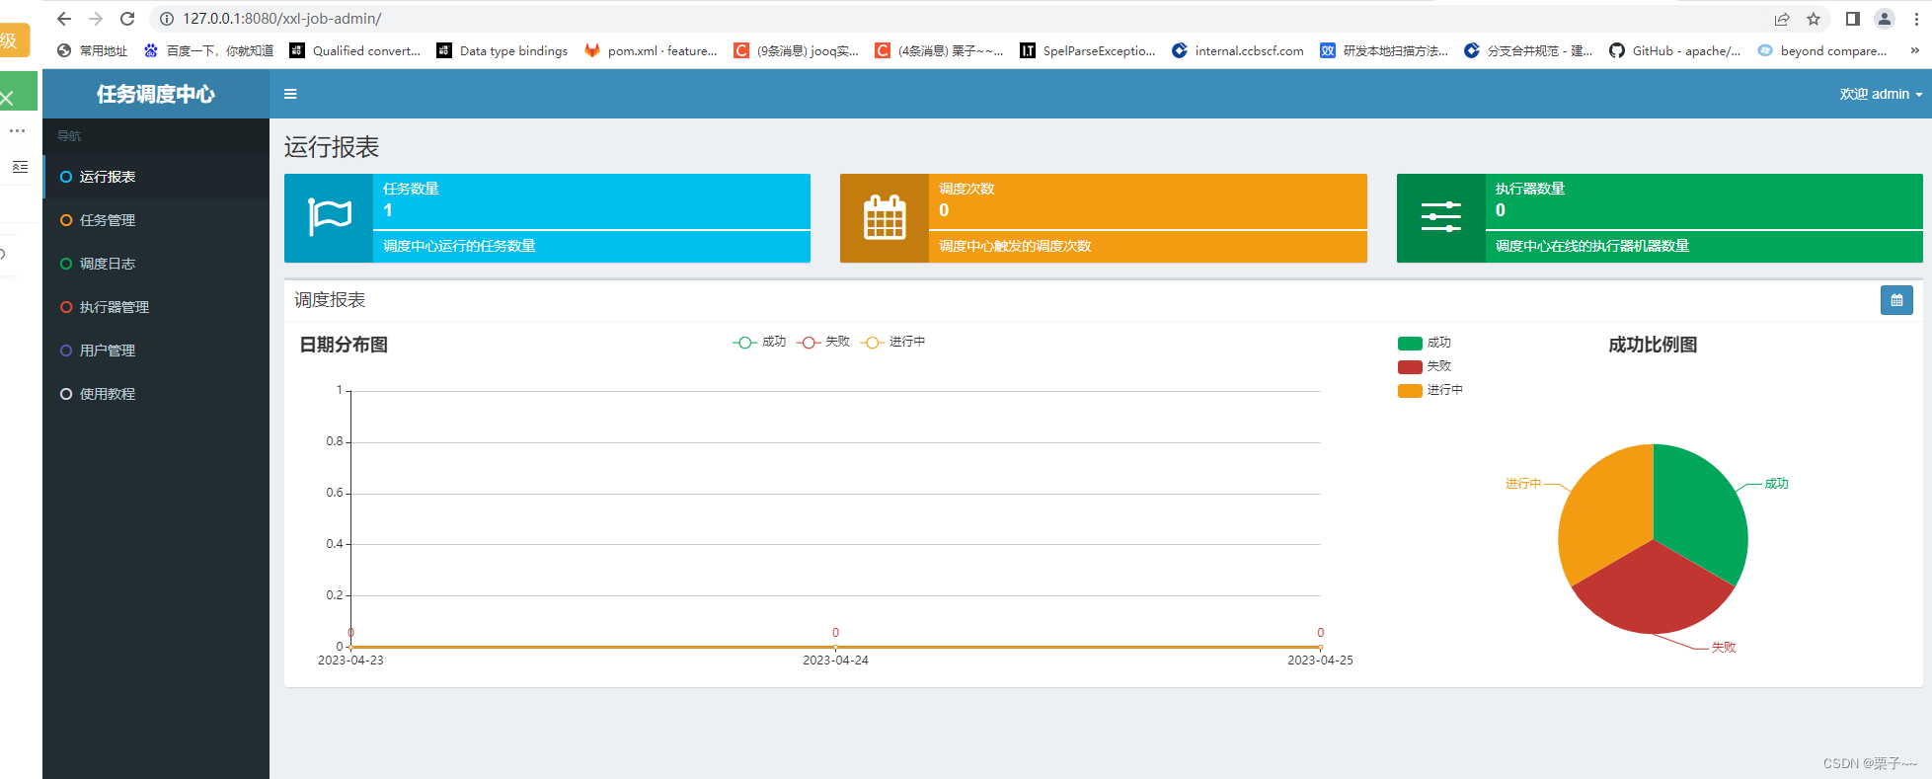Click the flag icon on the 任务数量 card
Image resolution: width=1932 pixels, height=779 pixels.
click(330, 217)
